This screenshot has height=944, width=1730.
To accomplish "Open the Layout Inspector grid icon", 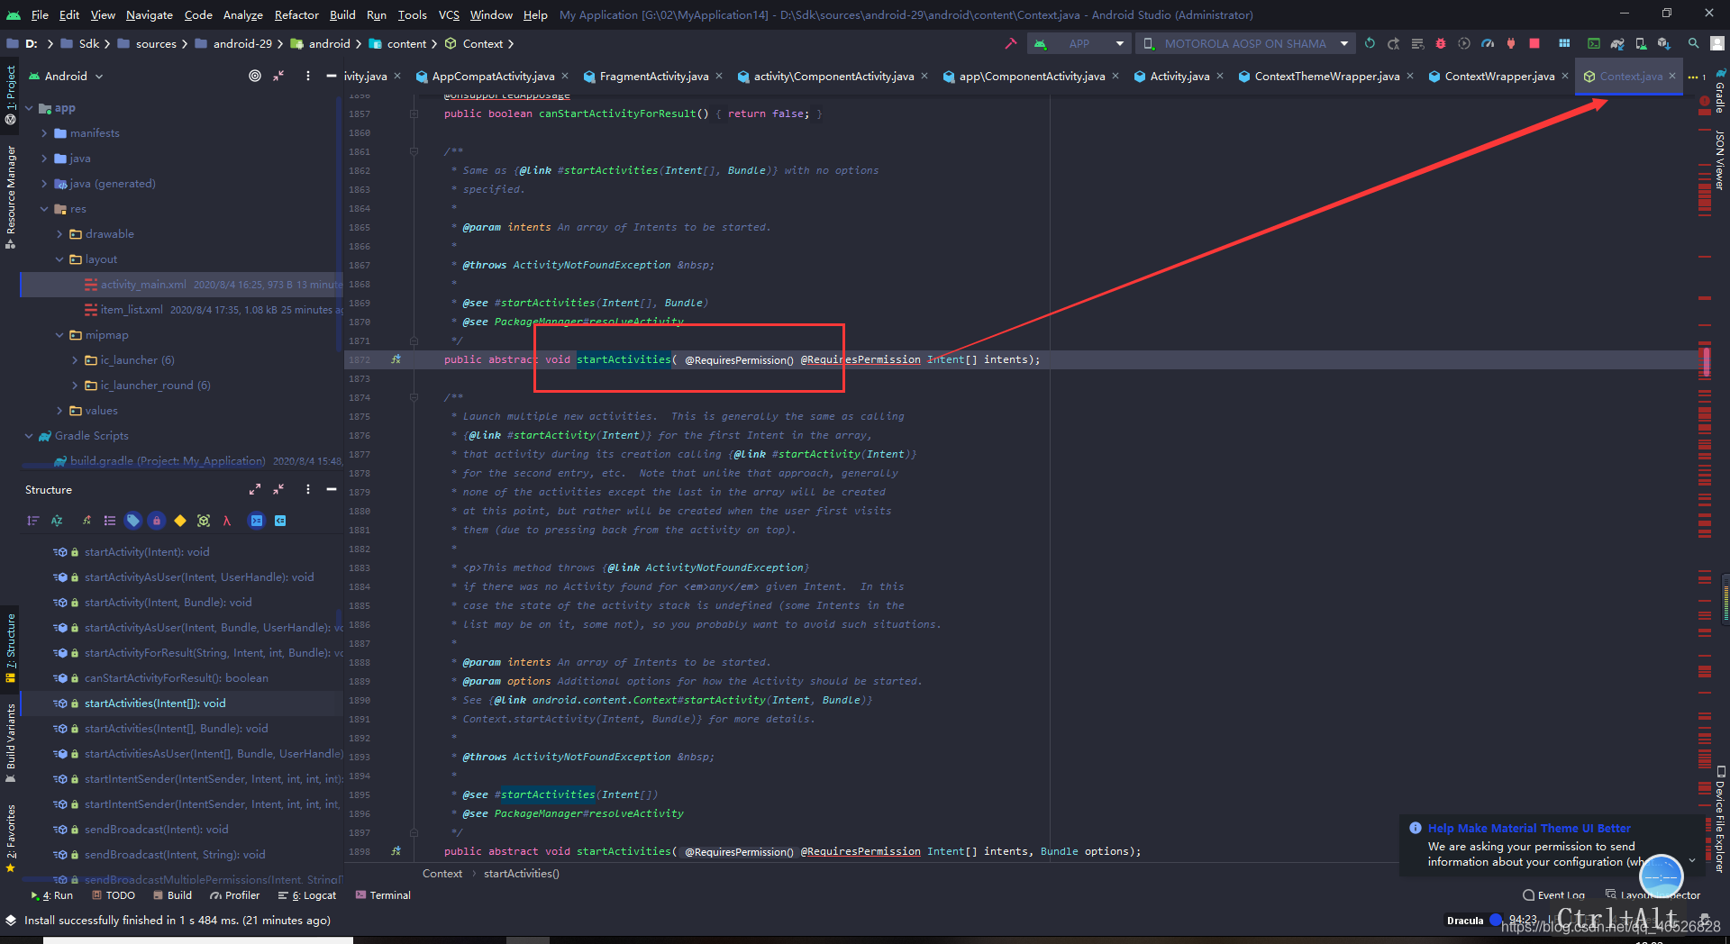I will pos(1564,43).
